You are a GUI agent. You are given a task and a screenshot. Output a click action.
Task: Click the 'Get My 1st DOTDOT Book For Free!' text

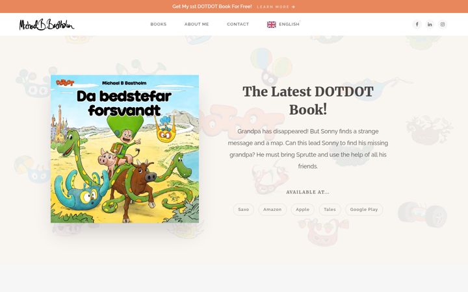point(212,6)
